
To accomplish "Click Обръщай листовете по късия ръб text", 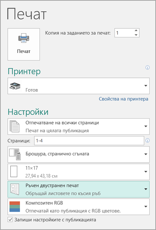I will (x=63, y=193).
